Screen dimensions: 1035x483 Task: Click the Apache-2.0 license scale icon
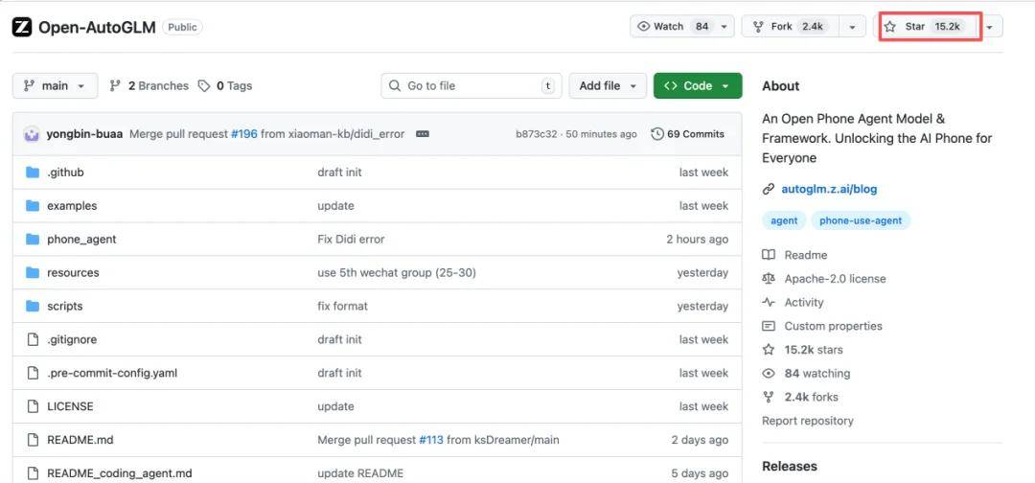coord(769,279)
